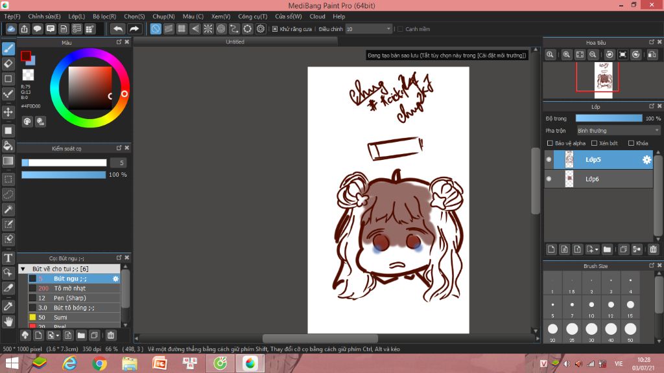Screen dimensions: 664x373
Task: Enable parallel line snap
Action: tap(169, 28)
